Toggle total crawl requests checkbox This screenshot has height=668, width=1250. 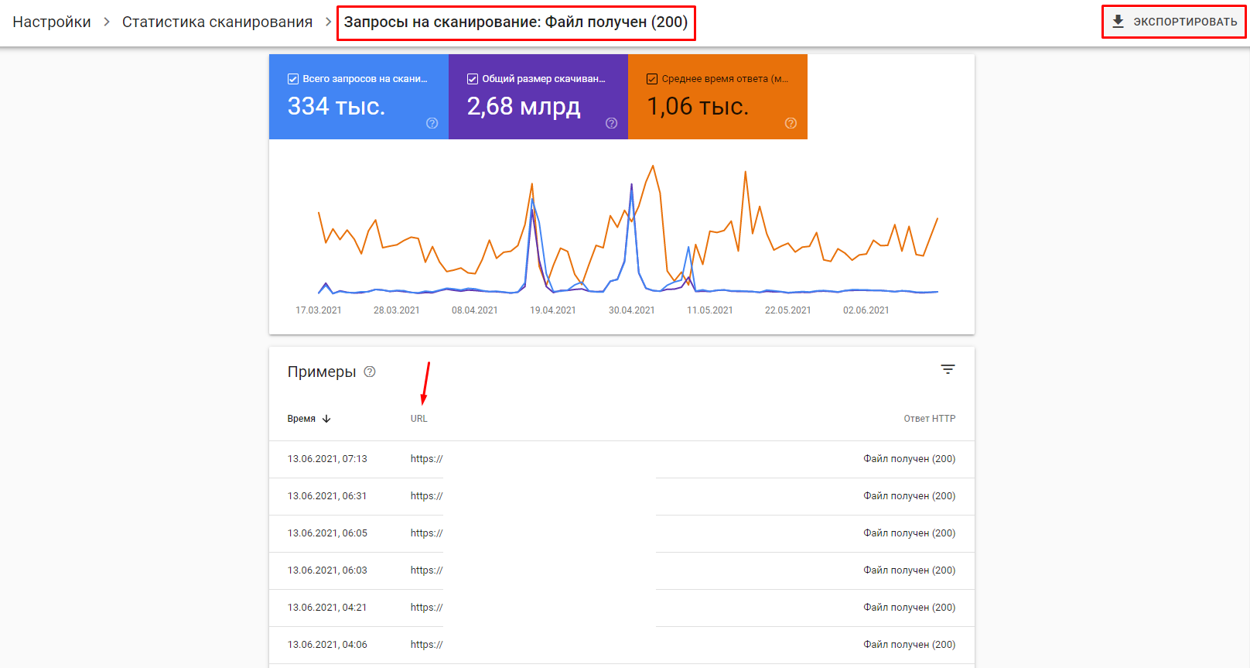[293, 79]
